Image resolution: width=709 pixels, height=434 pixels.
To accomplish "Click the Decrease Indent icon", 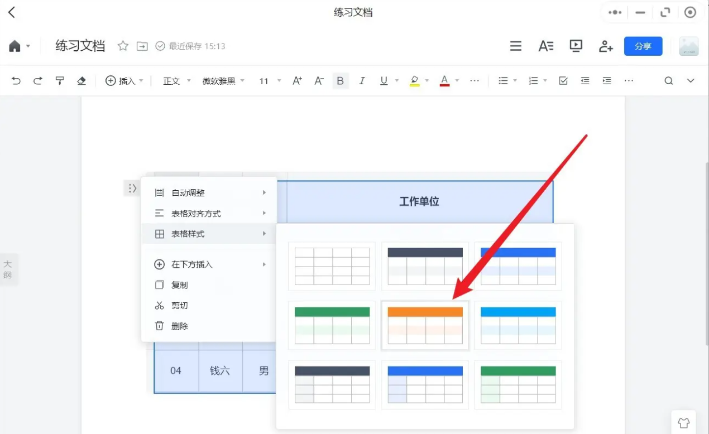I will [585, 80].
